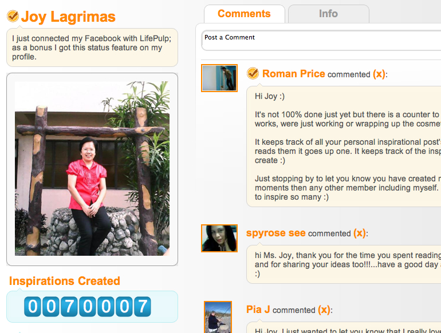Click the Inspirations Created counter digits
This screenshot has width=441, height=333.
pos(88,306)
